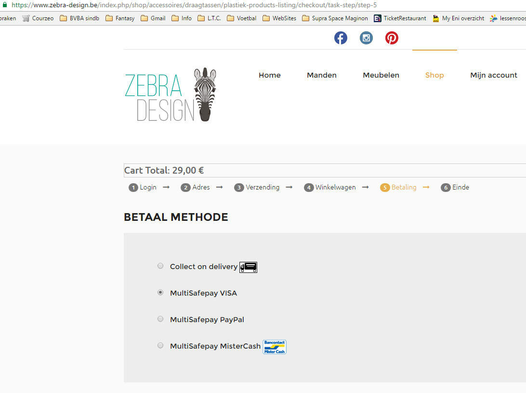The height and width of the screenshot is (393, 526).
Task: Open the Facebook social icon
Action: tap(341, 38)
